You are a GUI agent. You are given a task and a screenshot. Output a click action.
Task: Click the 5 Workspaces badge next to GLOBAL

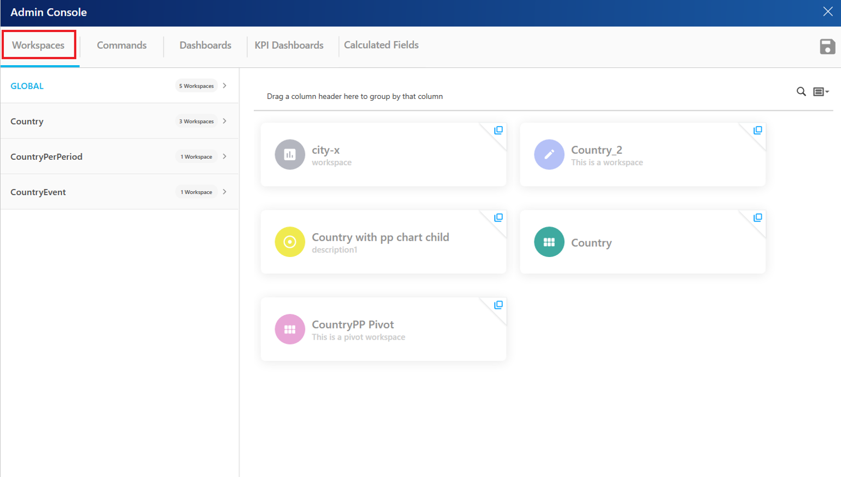[196, 85]
